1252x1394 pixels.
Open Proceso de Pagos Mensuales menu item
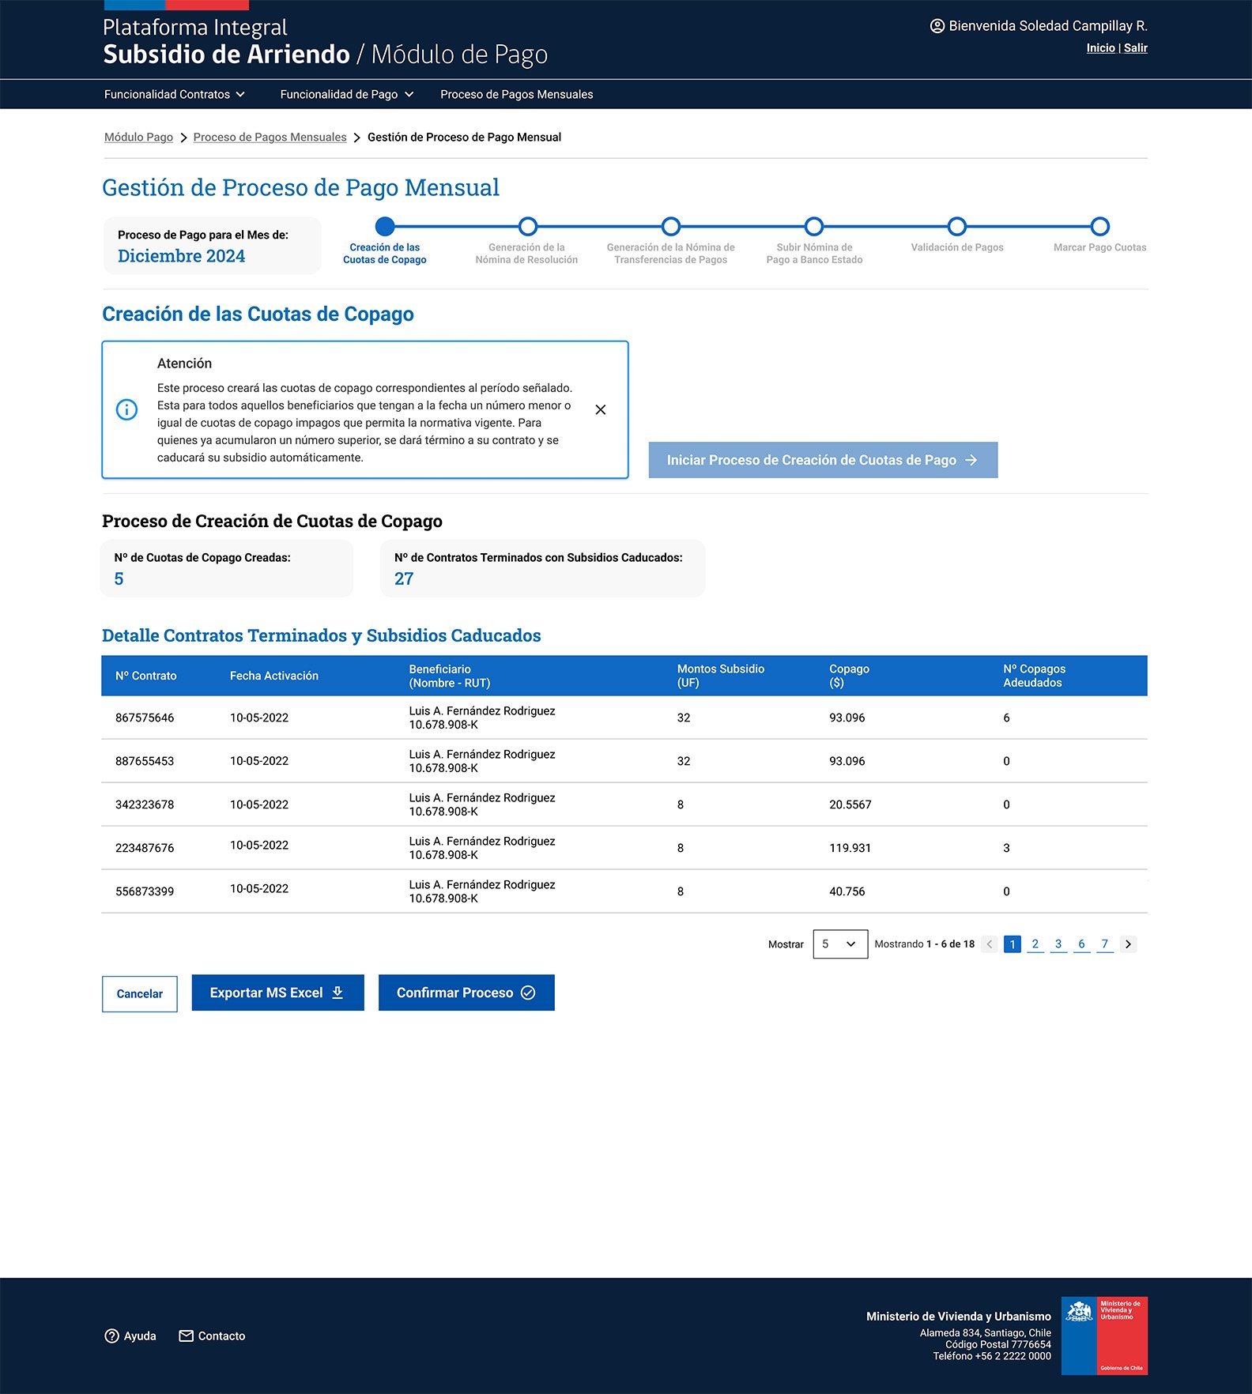point(516,94)
